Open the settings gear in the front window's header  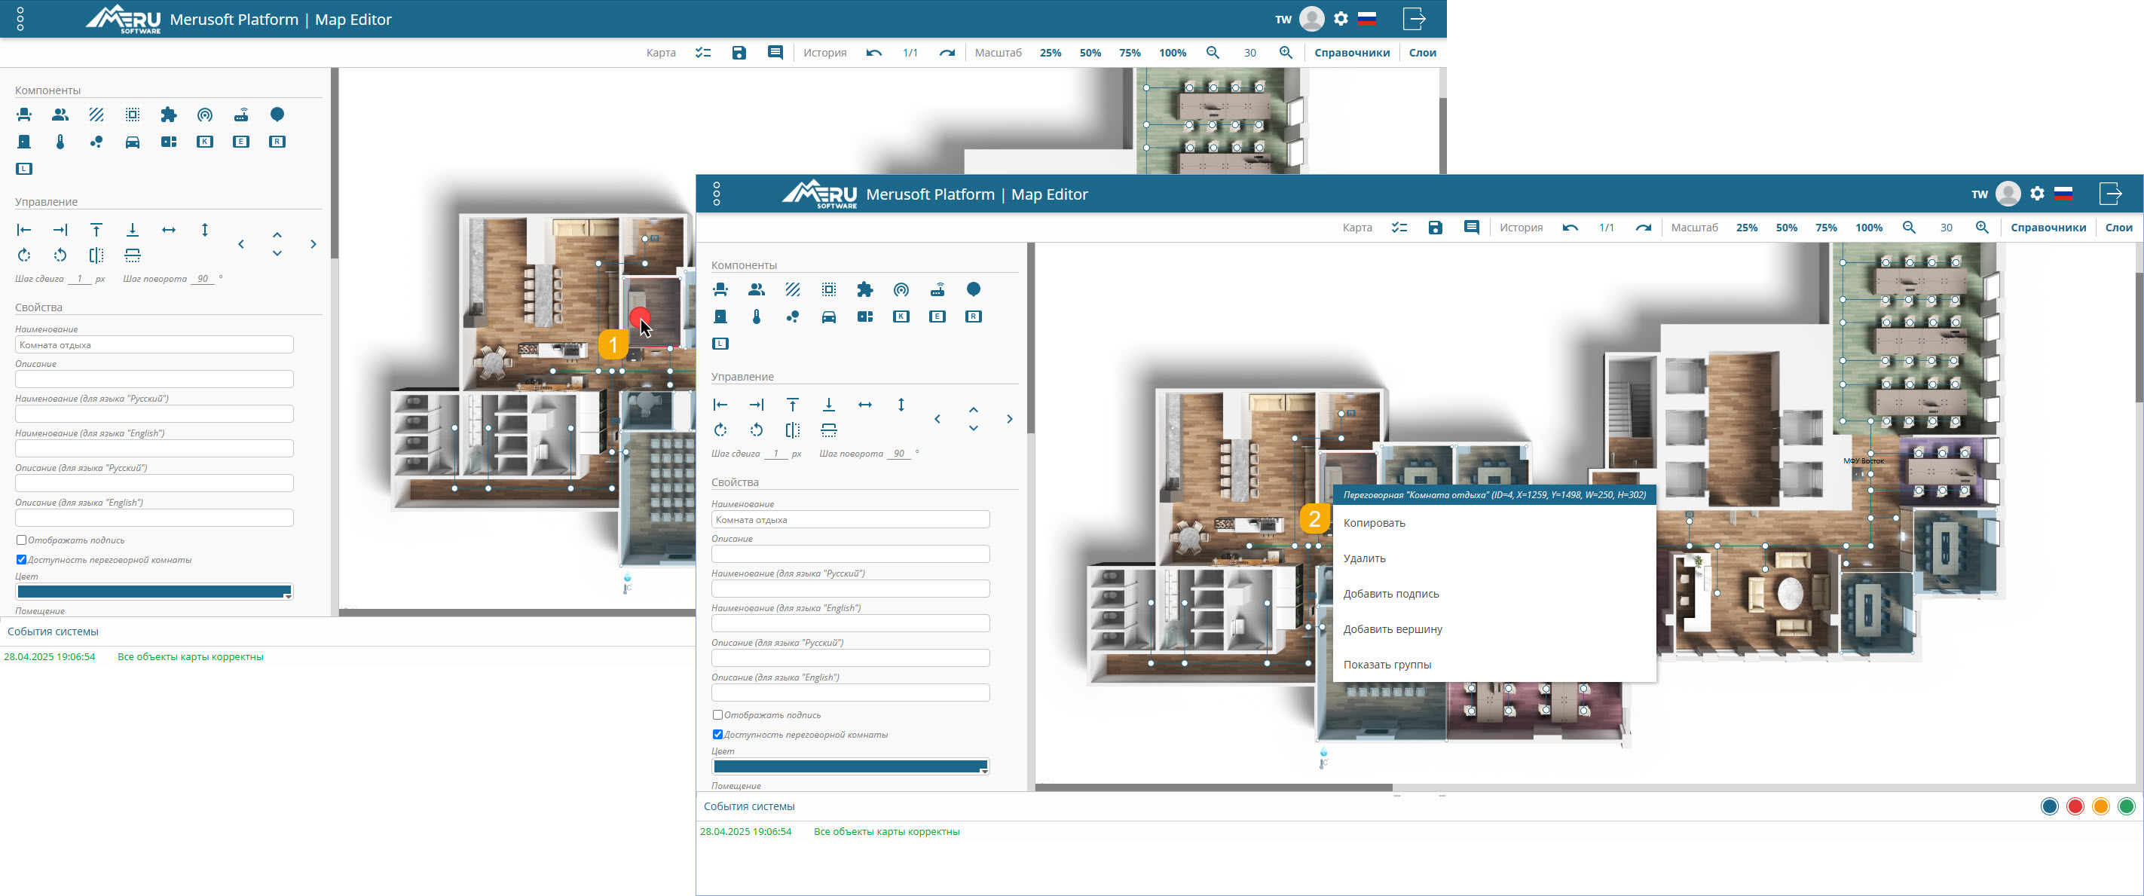(x=2037, y=194)
